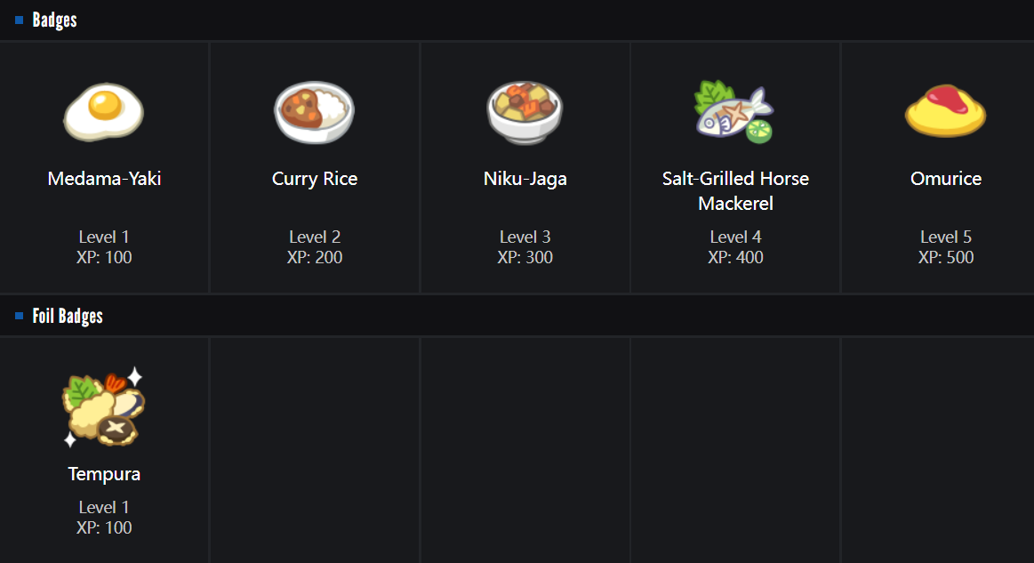Click the Tempura foil badge icon
Viewport: 1034px width, 563px height.
(x=104, y=406)
